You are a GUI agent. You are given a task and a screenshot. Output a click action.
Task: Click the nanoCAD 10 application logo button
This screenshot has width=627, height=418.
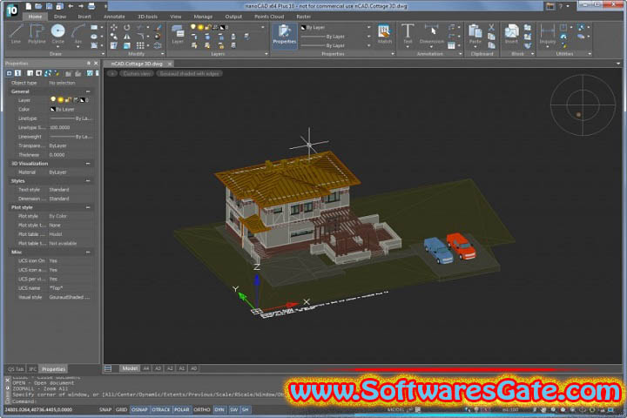[11, 10]
